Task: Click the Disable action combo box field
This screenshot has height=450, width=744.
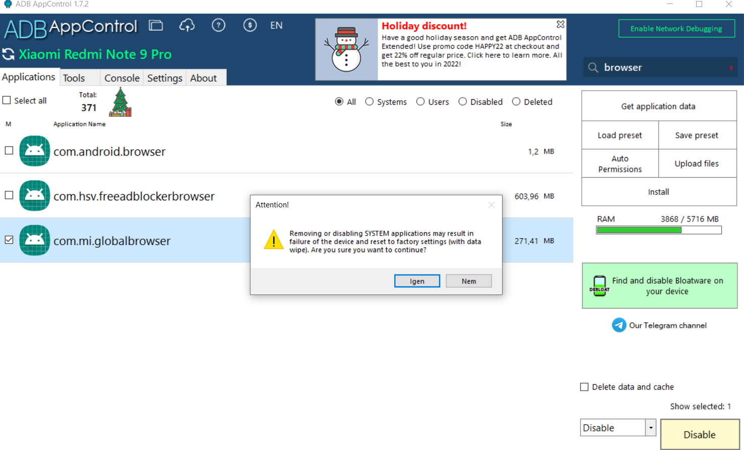Action: 613,428
